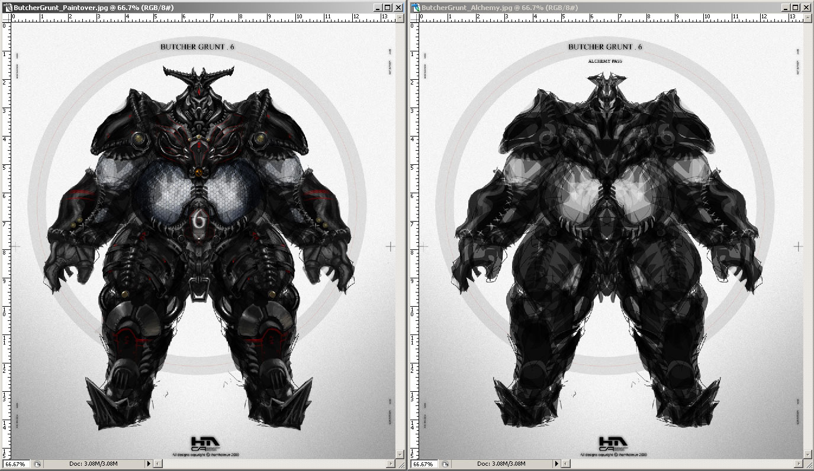Click scroll-right arrow in Alchemy window
Image resolution: width=814 pixels, height=471 pixels.
click(x=799, y=464)
